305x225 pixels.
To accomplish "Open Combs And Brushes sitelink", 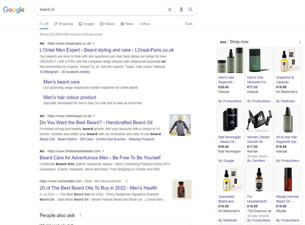I will pos(111,139).
